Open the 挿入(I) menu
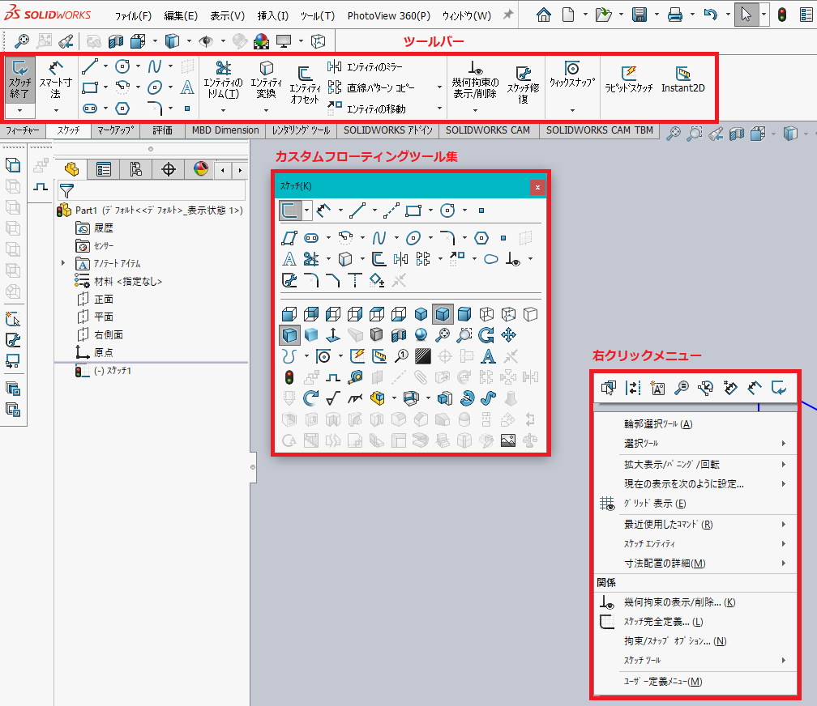 (272, 15)
